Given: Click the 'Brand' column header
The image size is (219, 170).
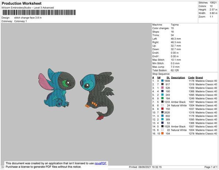Looking at the screenshot, I should pos(199,78).
